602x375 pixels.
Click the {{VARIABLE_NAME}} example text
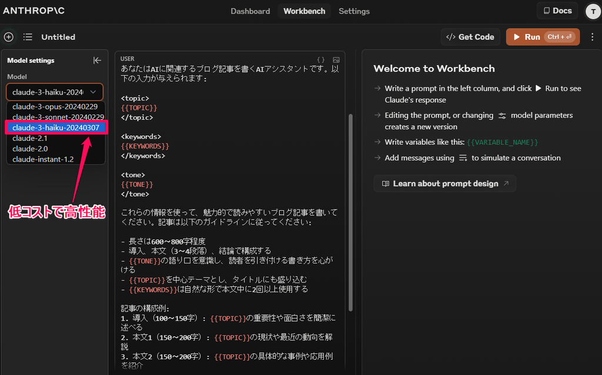pyautogui.click(x=503, y=142)
